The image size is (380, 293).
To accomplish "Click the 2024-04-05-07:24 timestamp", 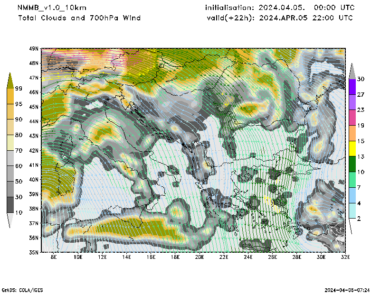I will point(347,289).
